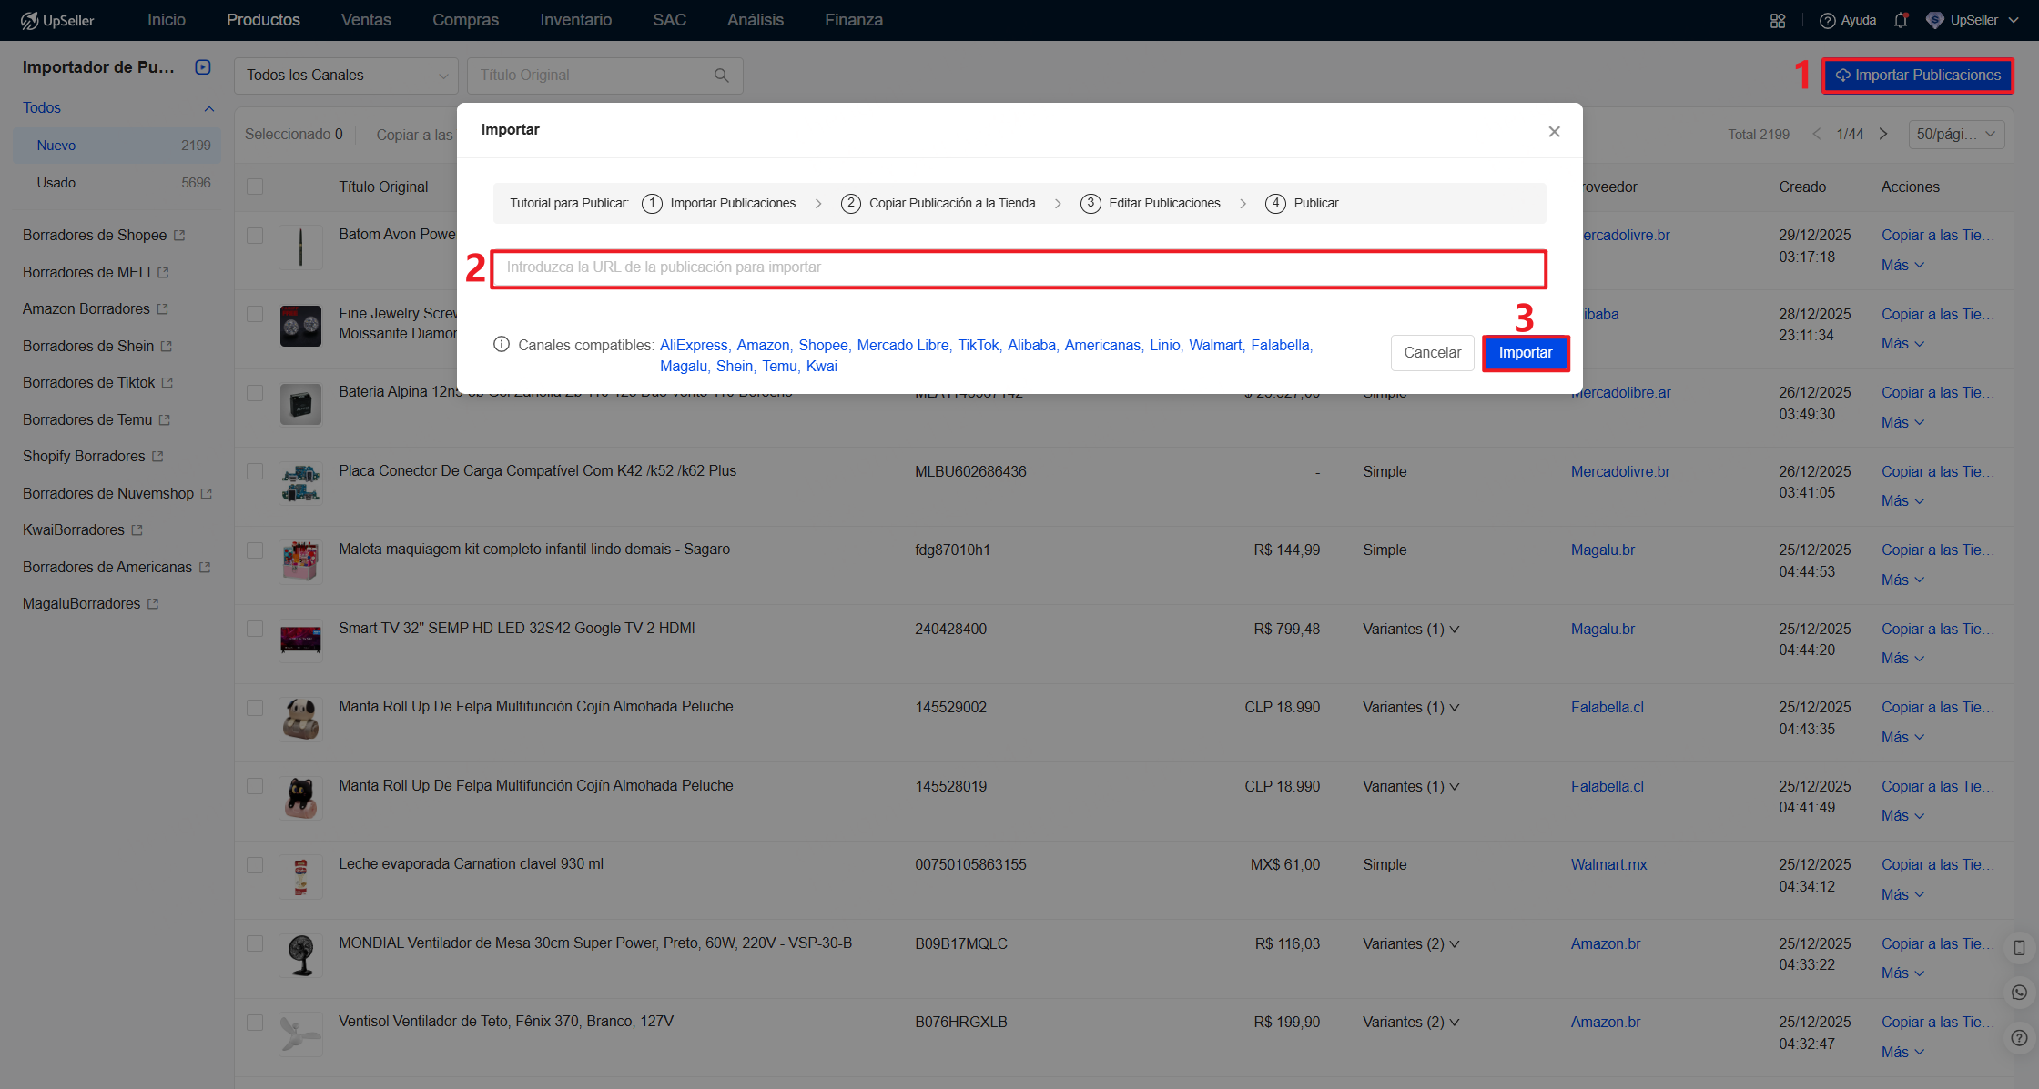Viewport: 2039px width, 1089px height.
Task: Click the search magnifier in Título Original field
Action: 721,76
